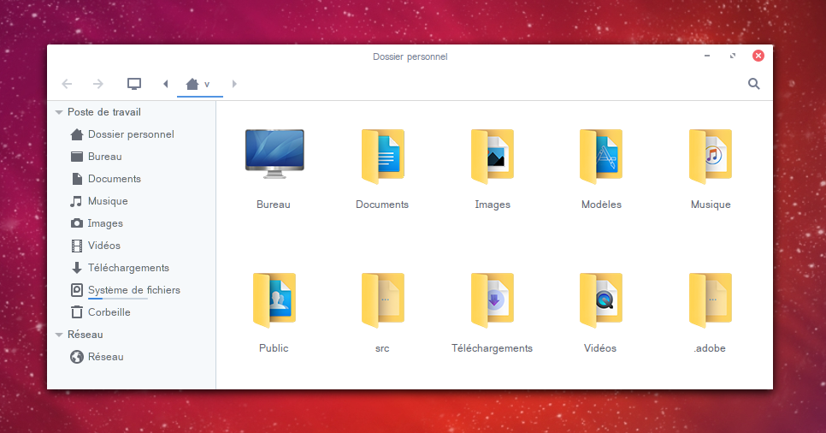Viewport: 826px width, 433px height.
Task: Click the 'Public' folder name label
Action: [274, 348]
